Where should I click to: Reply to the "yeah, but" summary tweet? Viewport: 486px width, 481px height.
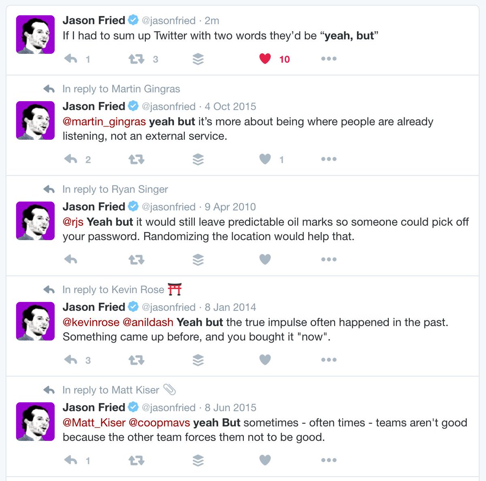tap(71, 59)
